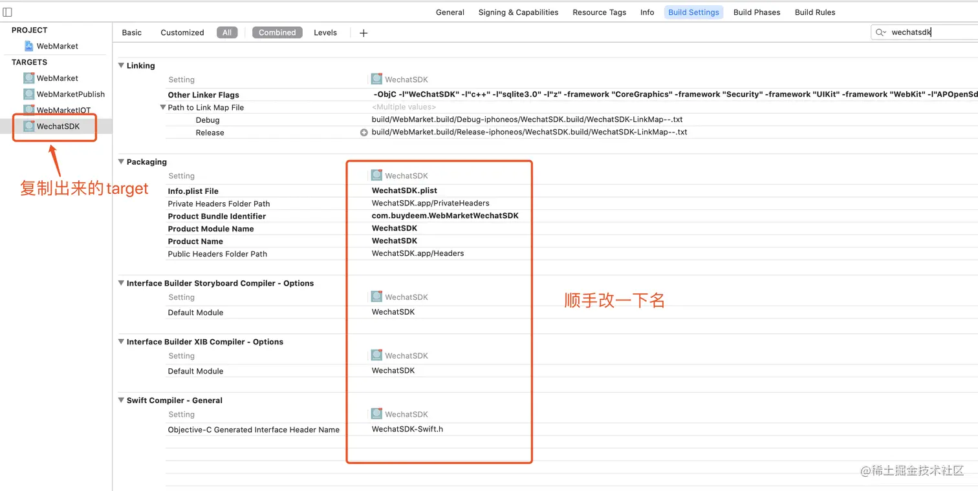The height and width of the screenshot is (491, 978).
Task: Click WechatSDK.plist value
Action: 404,191
